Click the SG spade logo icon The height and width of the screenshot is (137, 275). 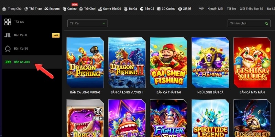coord(8,48)
